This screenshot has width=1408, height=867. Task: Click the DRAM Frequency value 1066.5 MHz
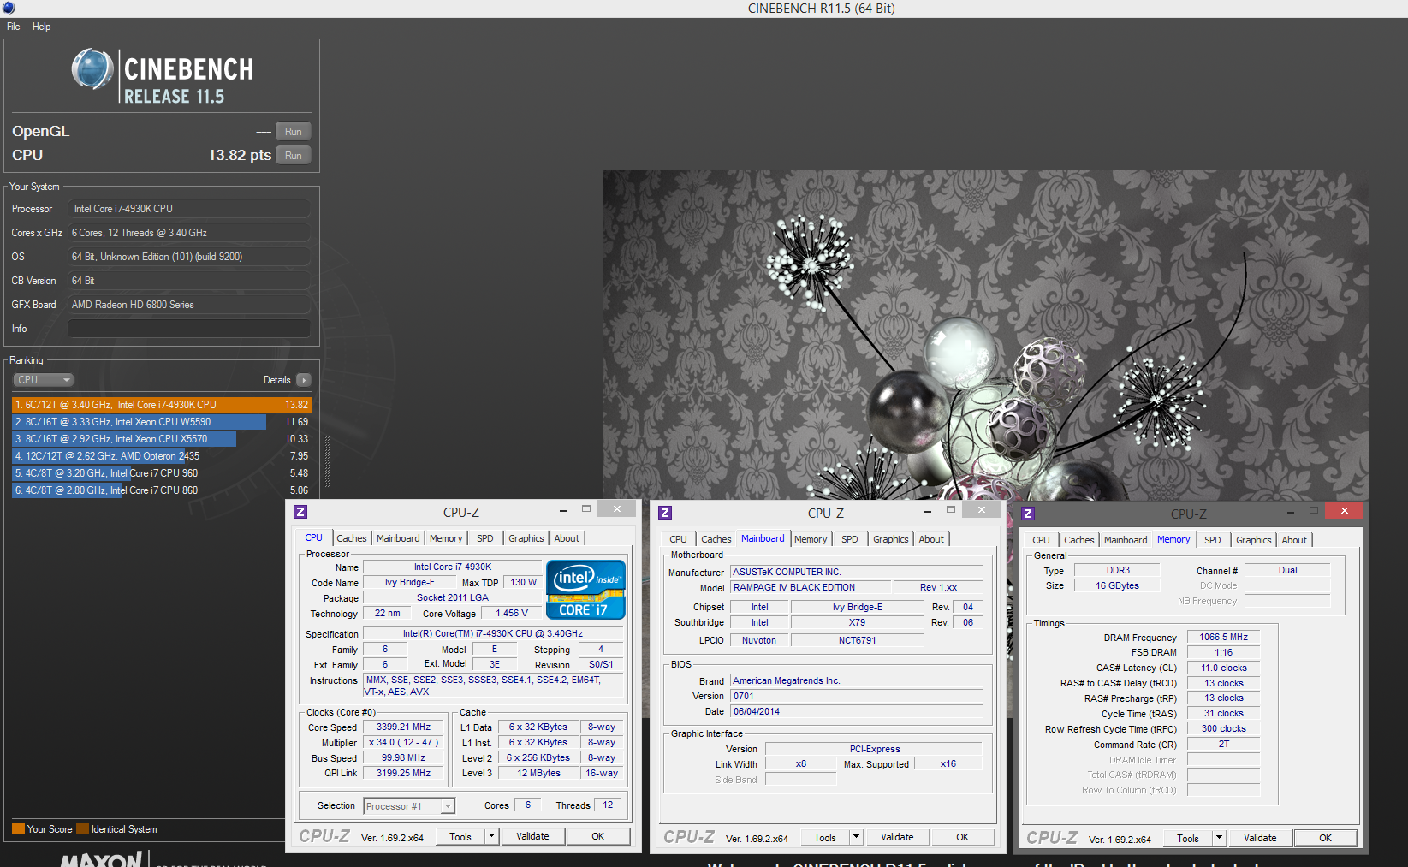(x=1223, y=638)
